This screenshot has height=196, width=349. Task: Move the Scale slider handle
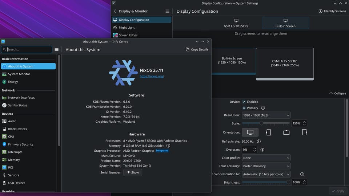261,123
